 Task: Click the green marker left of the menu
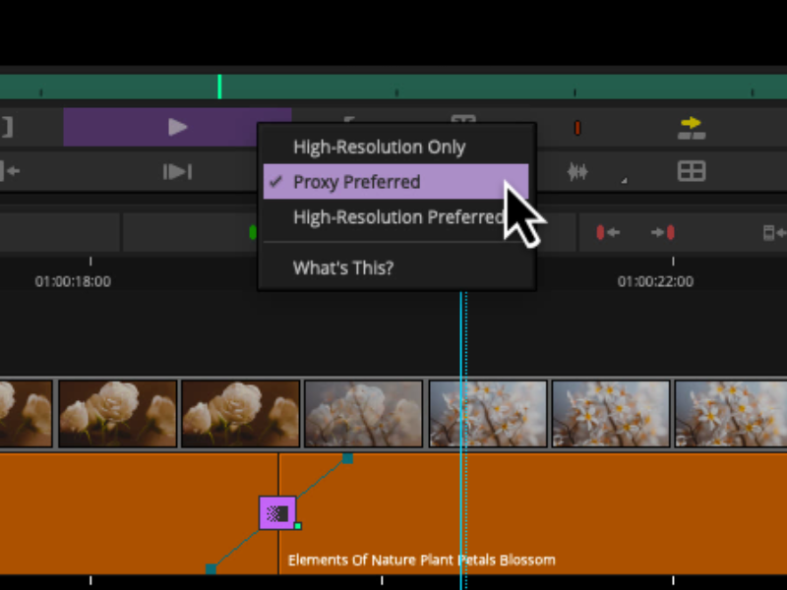tap(253, 232)
